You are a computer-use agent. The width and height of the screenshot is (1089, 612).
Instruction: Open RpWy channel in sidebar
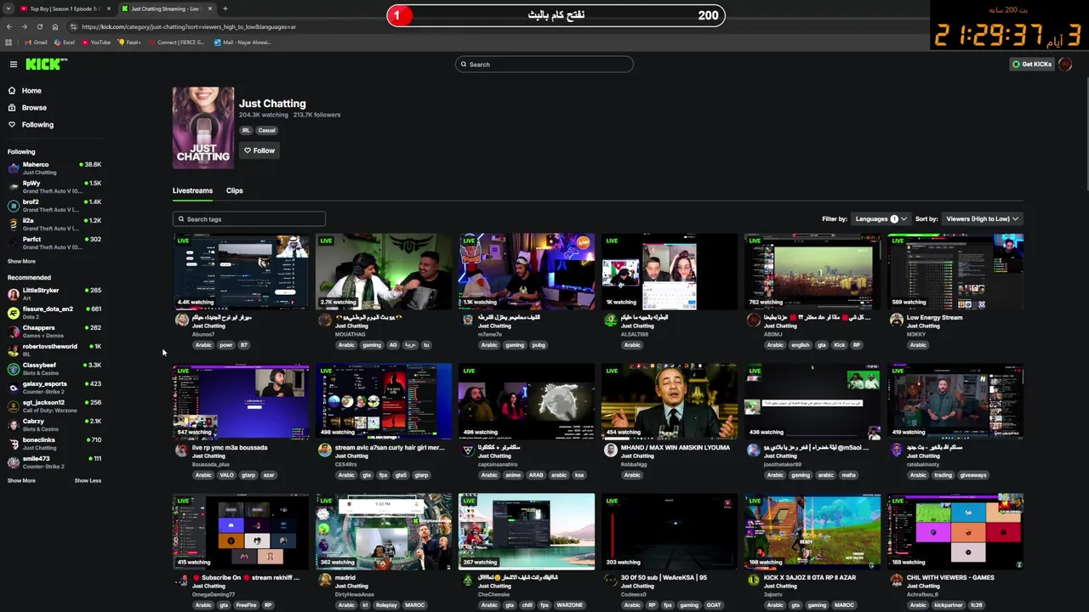tap(54, 187)
